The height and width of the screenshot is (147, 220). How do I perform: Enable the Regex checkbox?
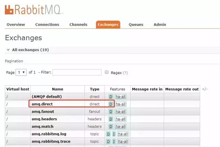pos(107,72)
